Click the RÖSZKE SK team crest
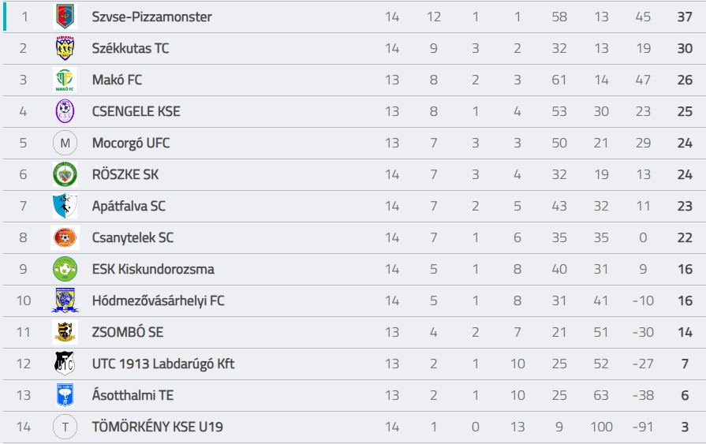Image resolution: width=706 pixels, height=444 pixels. (x=65, y=174)
